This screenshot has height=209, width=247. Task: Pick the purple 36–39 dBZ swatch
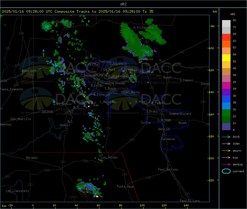(x=226, y=92)
